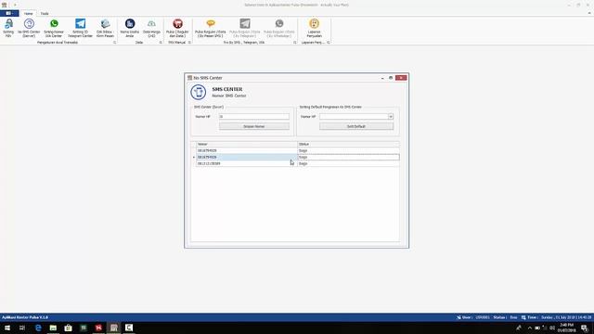Expand the Laporan Penjualan group launcher
This screenshot has width=594, height=334.
328,43
